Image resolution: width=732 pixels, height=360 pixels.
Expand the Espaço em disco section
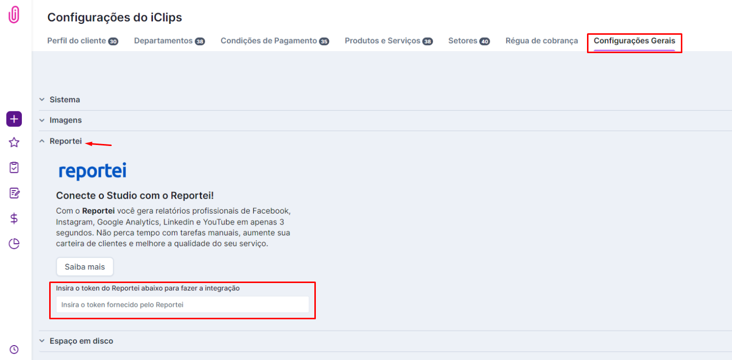click(x=81, y=341)
